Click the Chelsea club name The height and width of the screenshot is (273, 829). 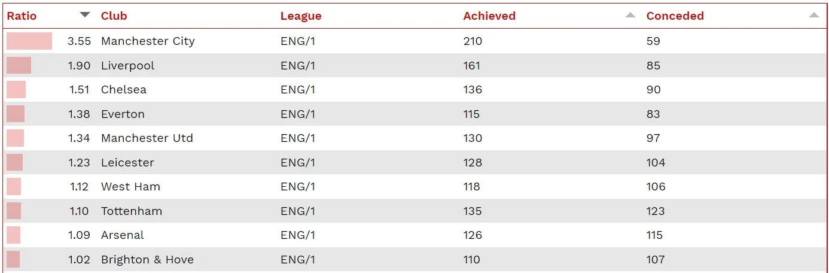click(x=123, y=90)
